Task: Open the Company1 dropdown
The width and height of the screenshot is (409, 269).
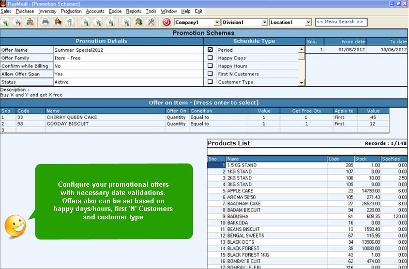Action: (x=217, y=22)
